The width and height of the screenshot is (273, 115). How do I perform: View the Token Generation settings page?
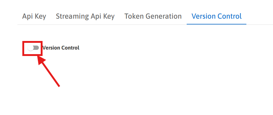tap(153, 16)
